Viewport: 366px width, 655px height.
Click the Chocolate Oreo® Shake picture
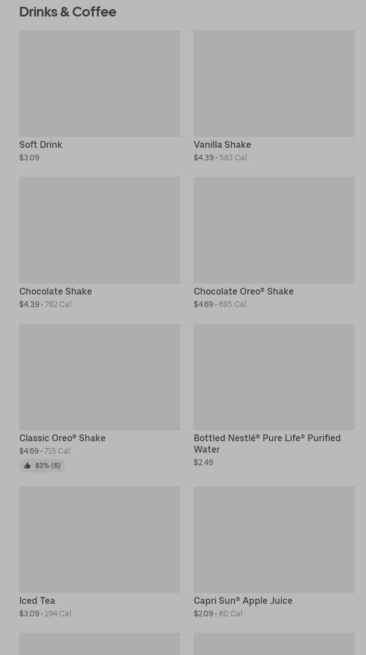274,230
